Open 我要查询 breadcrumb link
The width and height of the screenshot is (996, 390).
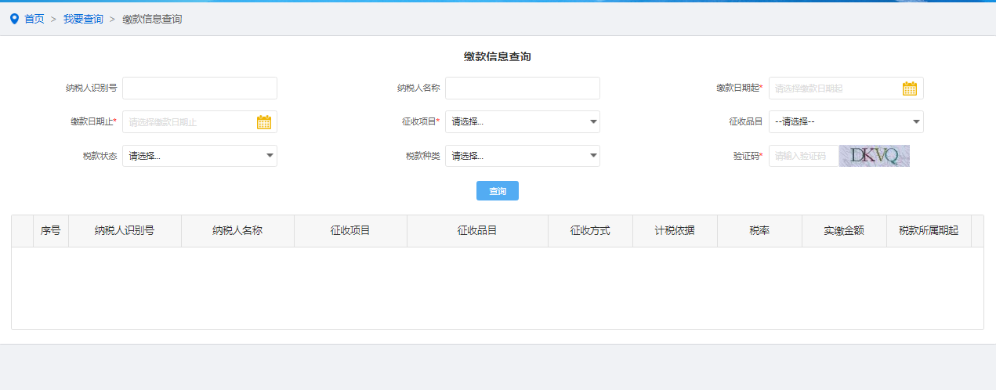pyautogui.click(x=83, y=19)
